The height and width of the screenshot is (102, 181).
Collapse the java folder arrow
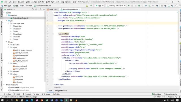point(6,21)
